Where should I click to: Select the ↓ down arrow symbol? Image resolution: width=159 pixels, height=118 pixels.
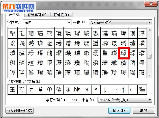click(x=105, y=90)
